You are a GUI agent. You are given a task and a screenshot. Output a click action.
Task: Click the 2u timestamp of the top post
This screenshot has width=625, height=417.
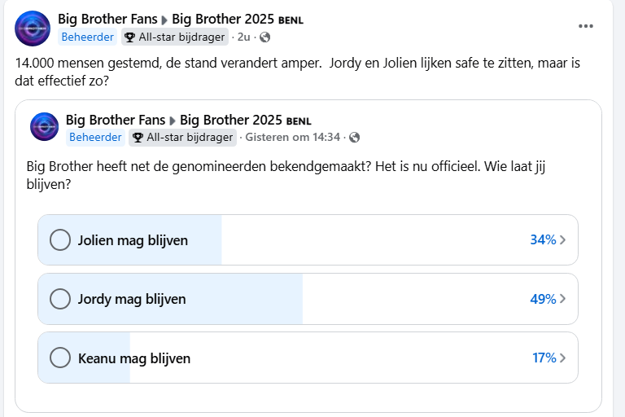click(x=243, y=37)
